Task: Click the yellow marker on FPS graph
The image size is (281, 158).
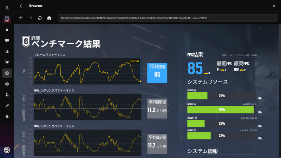Action: pos(140,81)
